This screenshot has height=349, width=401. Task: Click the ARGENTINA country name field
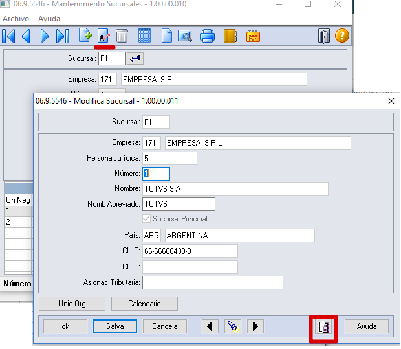(239, 235)
